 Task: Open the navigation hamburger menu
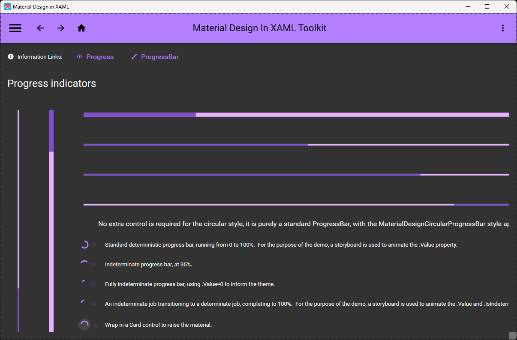[x=15, y=28]
